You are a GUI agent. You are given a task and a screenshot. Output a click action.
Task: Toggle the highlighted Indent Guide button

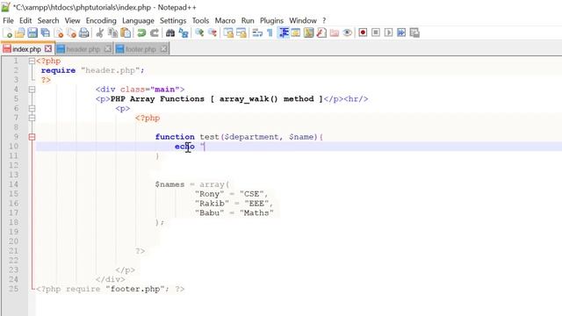click(284, 33)
